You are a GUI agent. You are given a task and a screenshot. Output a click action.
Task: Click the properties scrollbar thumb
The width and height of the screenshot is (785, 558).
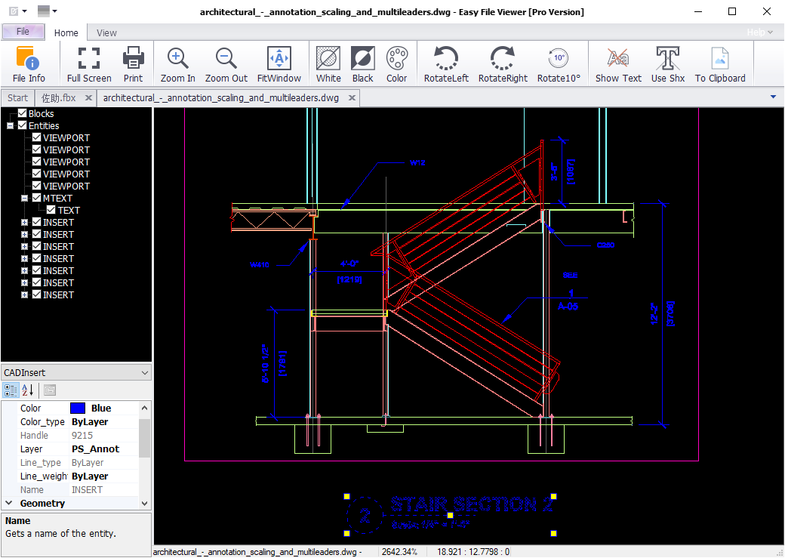click(145, 438)
